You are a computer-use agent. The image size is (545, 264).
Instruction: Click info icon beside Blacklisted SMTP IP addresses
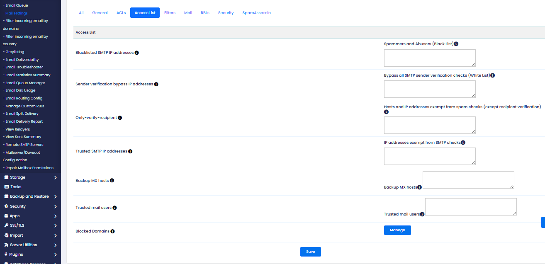click(x=137, y=53)
